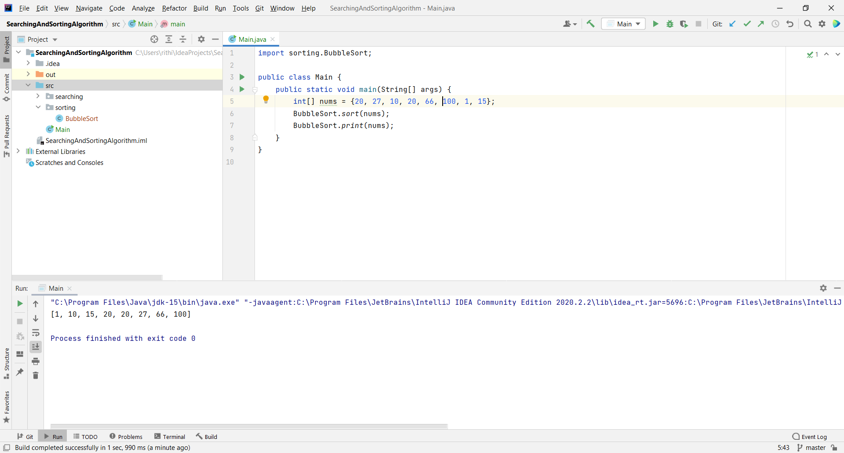
Task: Expand the searching package
Action: [38, 96]
